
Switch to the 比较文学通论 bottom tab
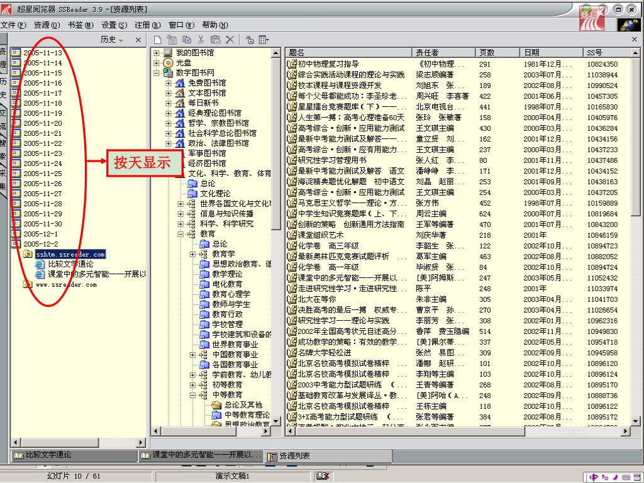pos(74,455)
